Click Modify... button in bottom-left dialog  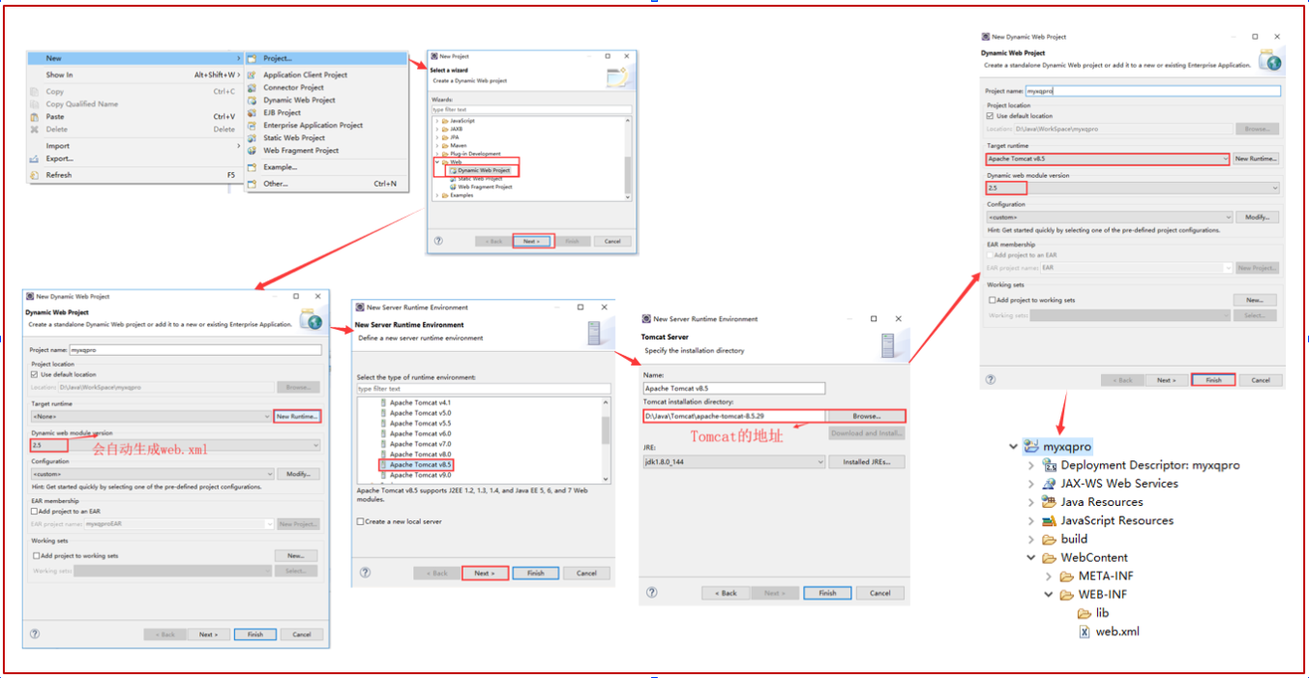pos(297,474)
